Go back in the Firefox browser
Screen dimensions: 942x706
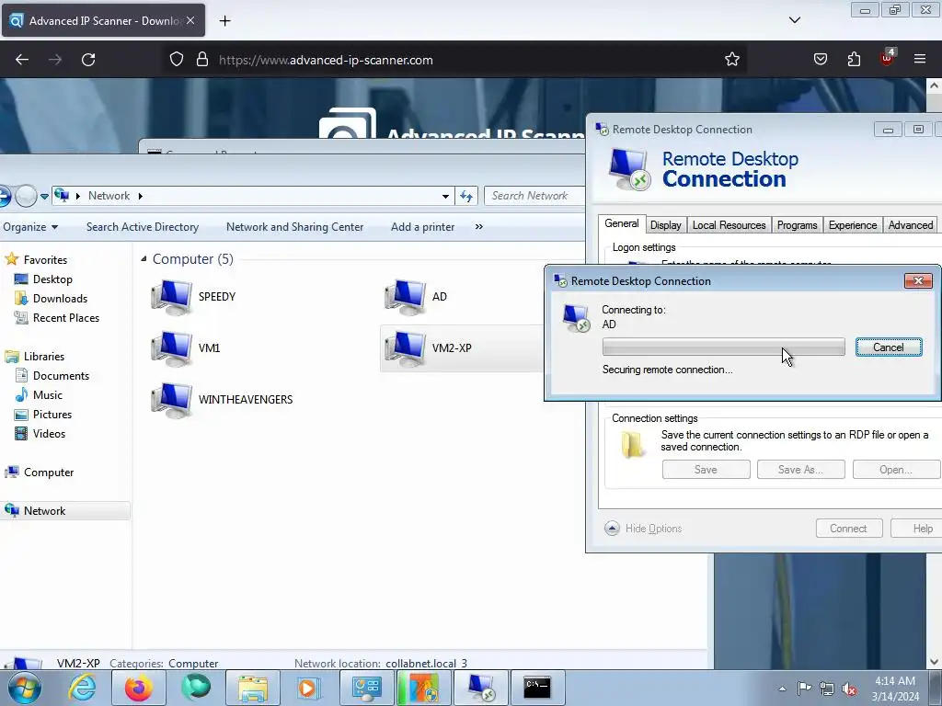[22, 60]
